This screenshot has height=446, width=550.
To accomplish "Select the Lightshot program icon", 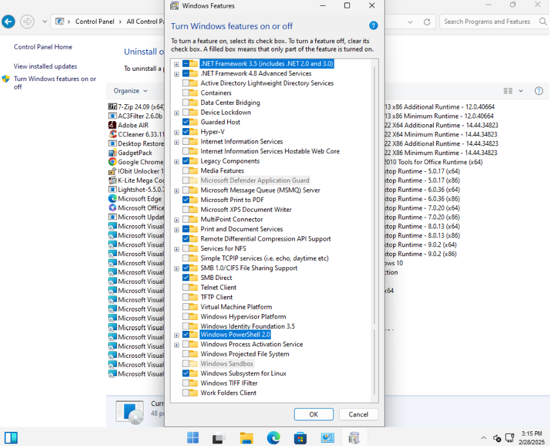I will coord(112,189).
